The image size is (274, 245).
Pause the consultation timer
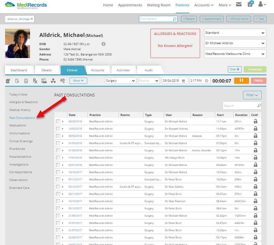(241, 80)
